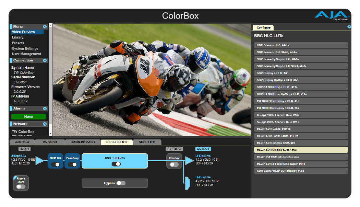Click the OUTPUT stage label
360x207 pixels.
point(203,149)
